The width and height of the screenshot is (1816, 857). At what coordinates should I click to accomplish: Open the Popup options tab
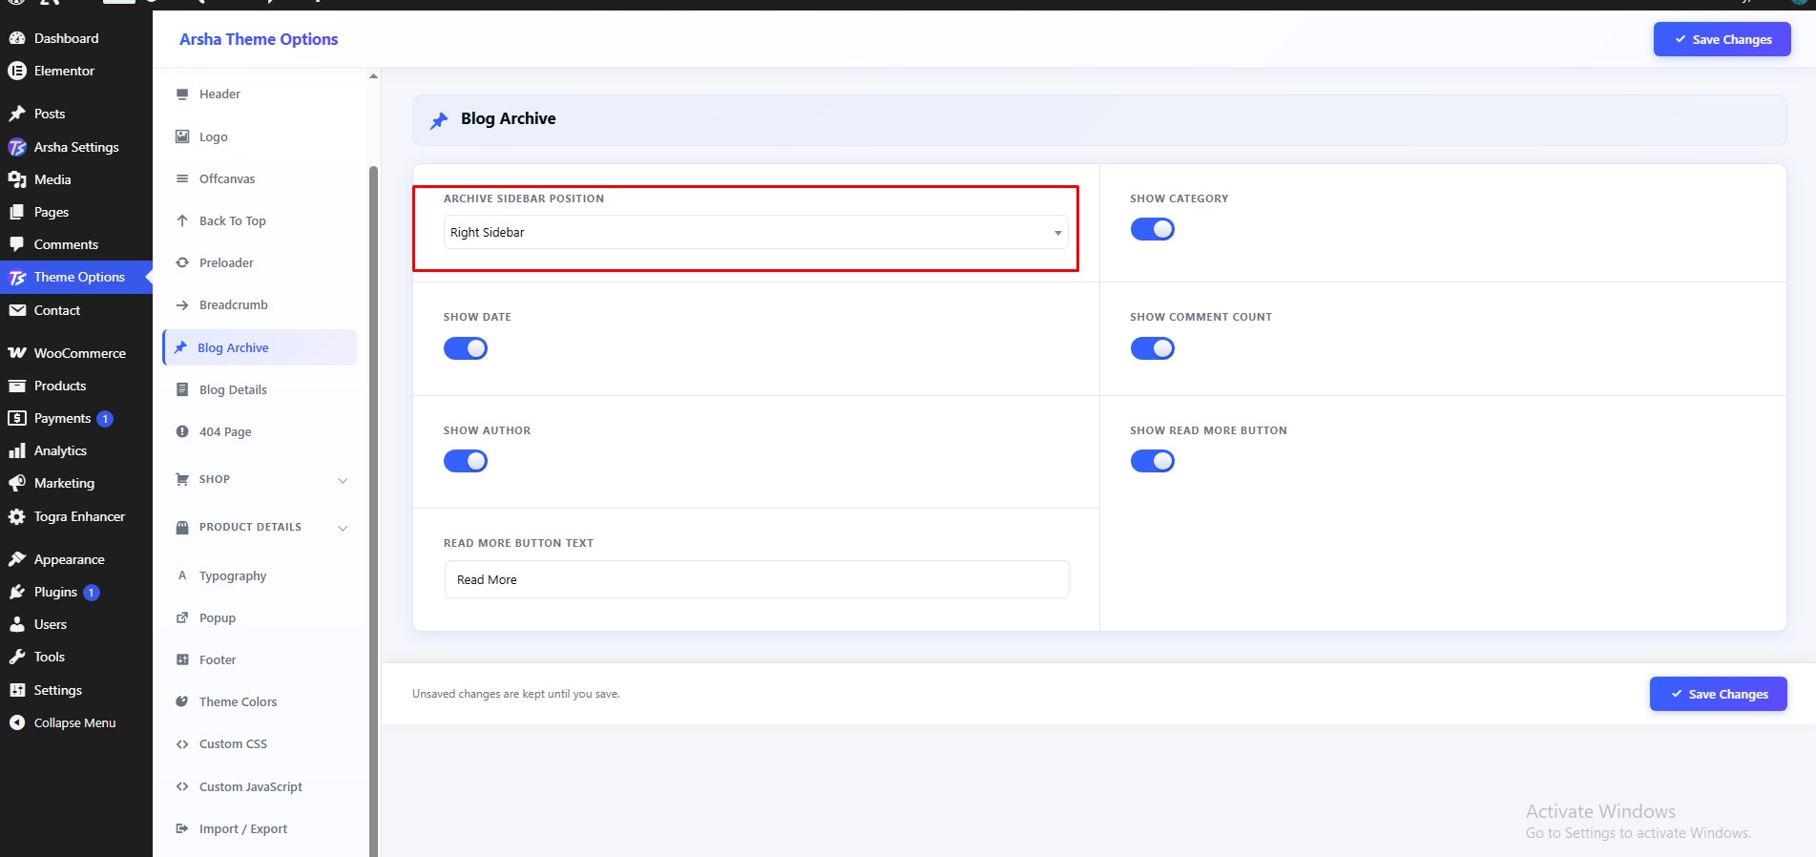(260, 617)
